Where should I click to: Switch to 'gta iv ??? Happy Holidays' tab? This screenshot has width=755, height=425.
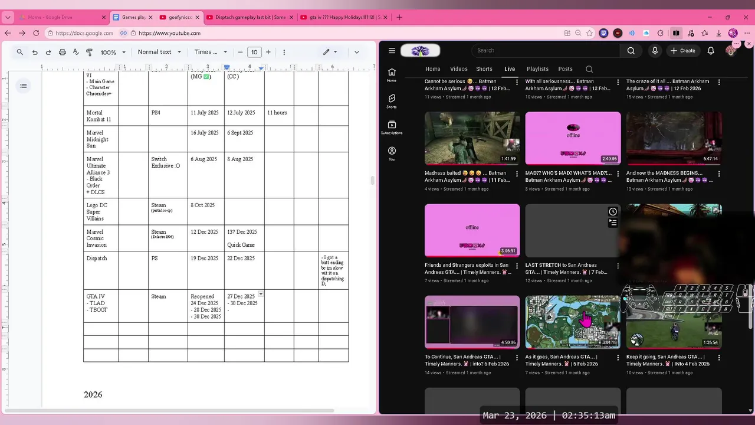[344, 17]
